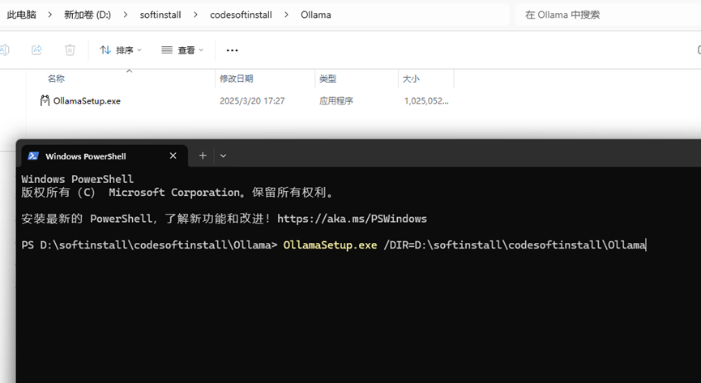Click OllamaSetup.exe in the terminal command
The image size is (701, 383).
pos(330,245)
